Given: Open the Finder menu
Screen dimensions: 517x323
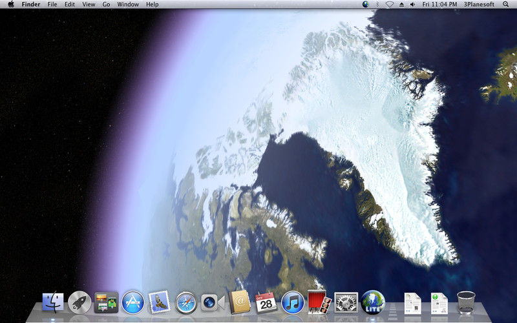Looking at the screenshot, I should 31,5.
